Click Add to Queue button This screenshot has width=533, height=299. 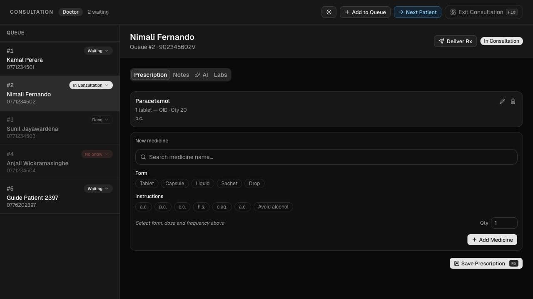(365, 12)
